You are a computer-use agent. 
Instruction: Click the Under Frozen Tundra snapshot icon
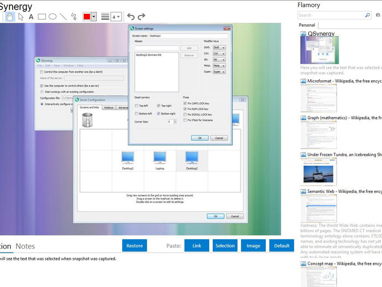coord(303,155)
